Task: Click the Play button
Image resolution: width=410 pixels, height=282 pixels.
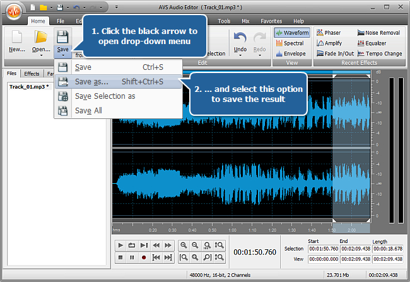Action: [x=120, y=245]
